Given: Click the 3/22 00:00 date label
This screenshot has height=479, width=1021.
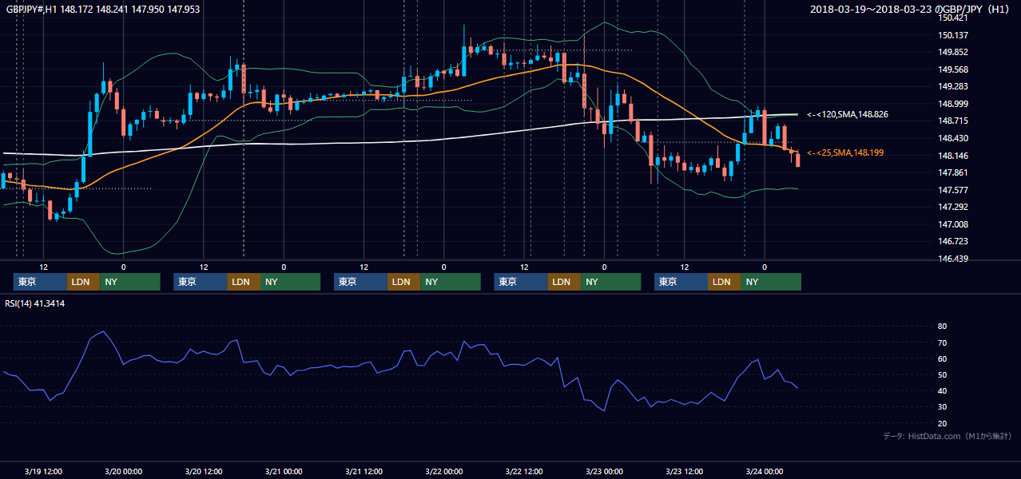Looking at the screenshot, I should point(443,471).
